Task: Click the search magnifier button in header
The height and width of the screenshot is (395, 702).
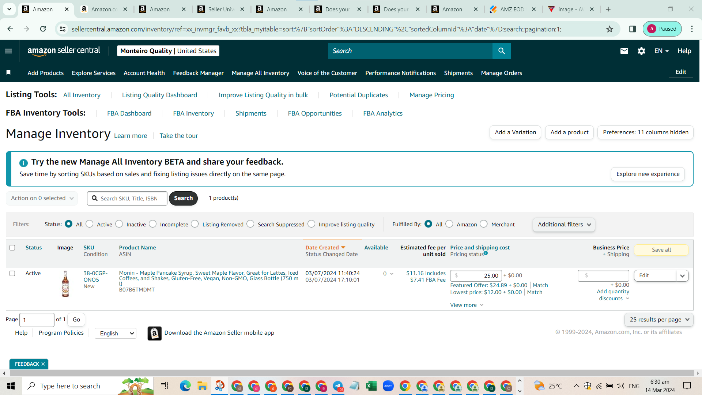Action: (x=501, y=51)
